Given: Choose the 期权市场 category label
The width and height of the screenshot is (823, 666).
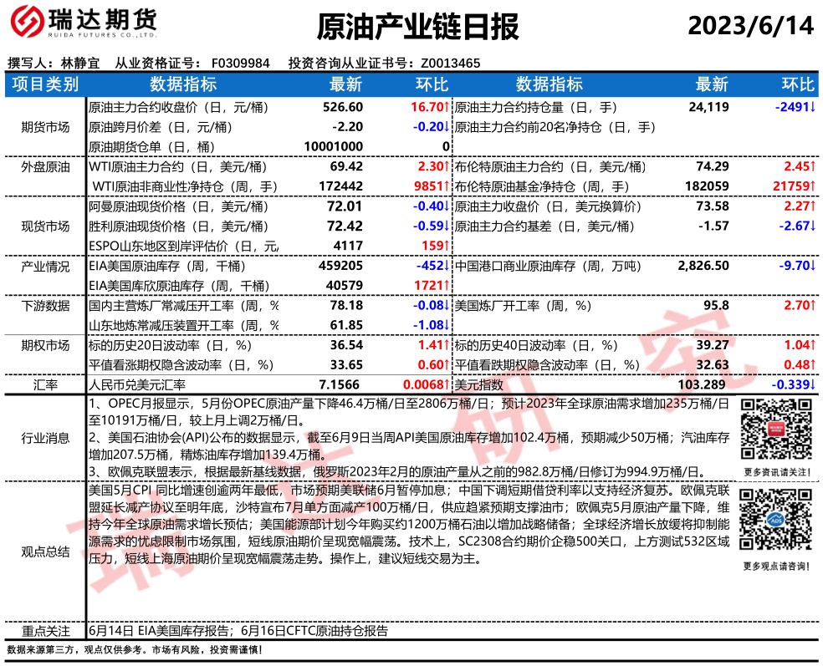Looking at the screenshot, I should (x=45, y=345).
